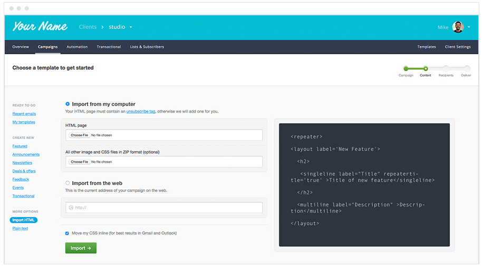The image size is (482, 267).
Task: Select Transactional link in sidebar
Action: [23, 196]
